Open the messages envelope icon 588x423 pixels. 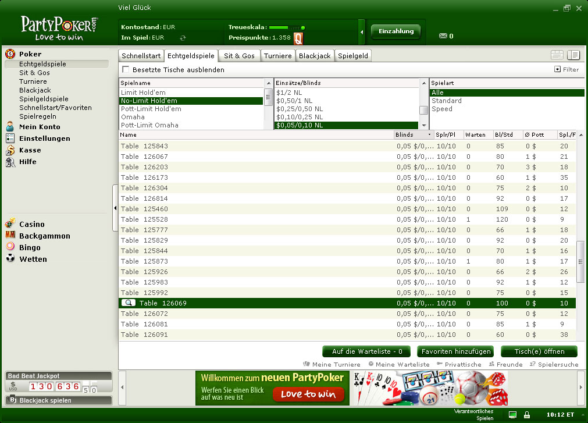(x=443, y=35)
